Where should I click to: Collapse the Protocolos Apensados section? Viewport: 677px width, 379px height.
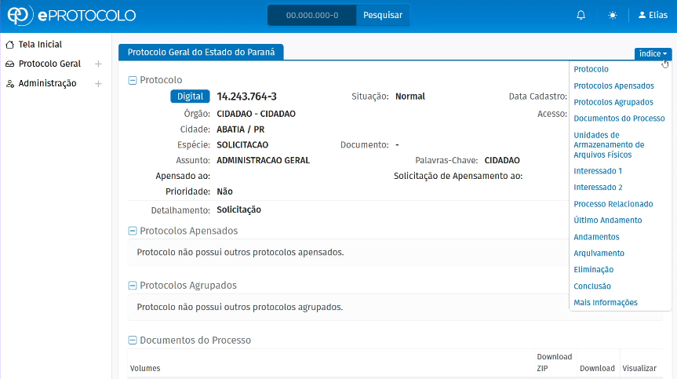tap(133, 231)
